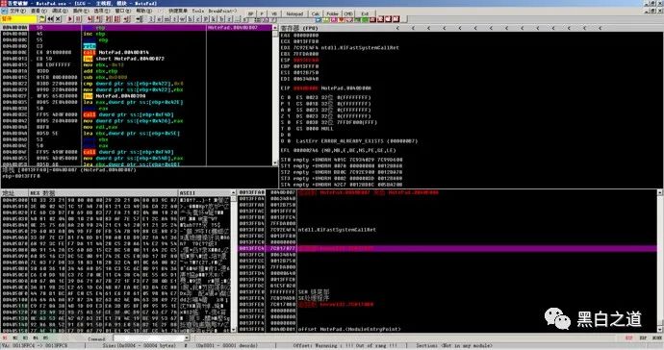Open Source (s) toolbar button
This screenshot has height=350, width=664.
pos(244,19)
